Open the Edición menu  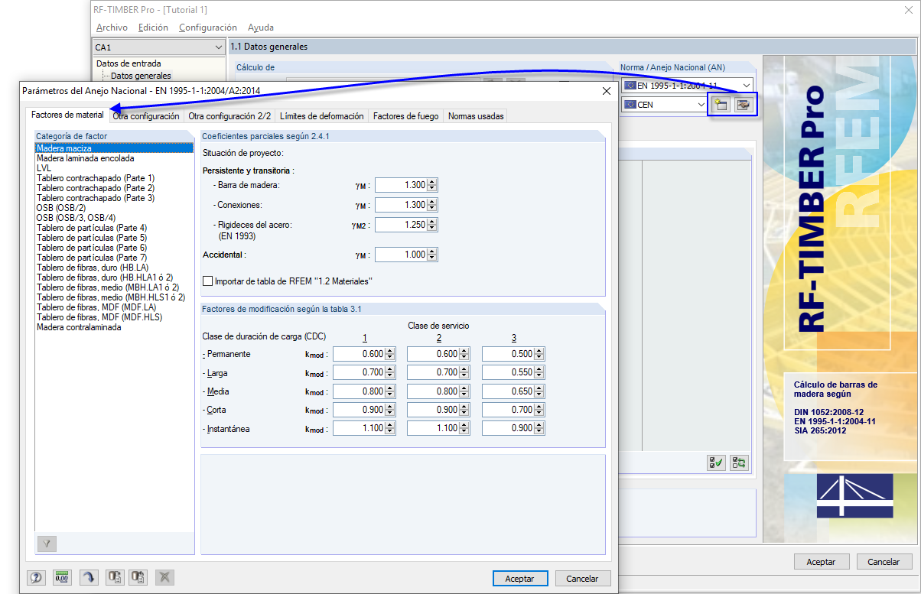(x=153, y=28)
